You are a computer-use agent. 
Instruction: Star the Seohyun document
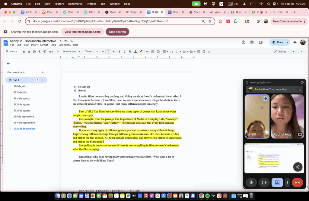coord(61,41)
